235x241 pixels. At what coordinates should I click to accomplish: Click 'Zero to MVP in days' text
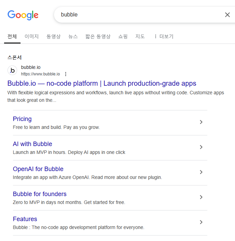pyautogui.click(x=69, y=202)
